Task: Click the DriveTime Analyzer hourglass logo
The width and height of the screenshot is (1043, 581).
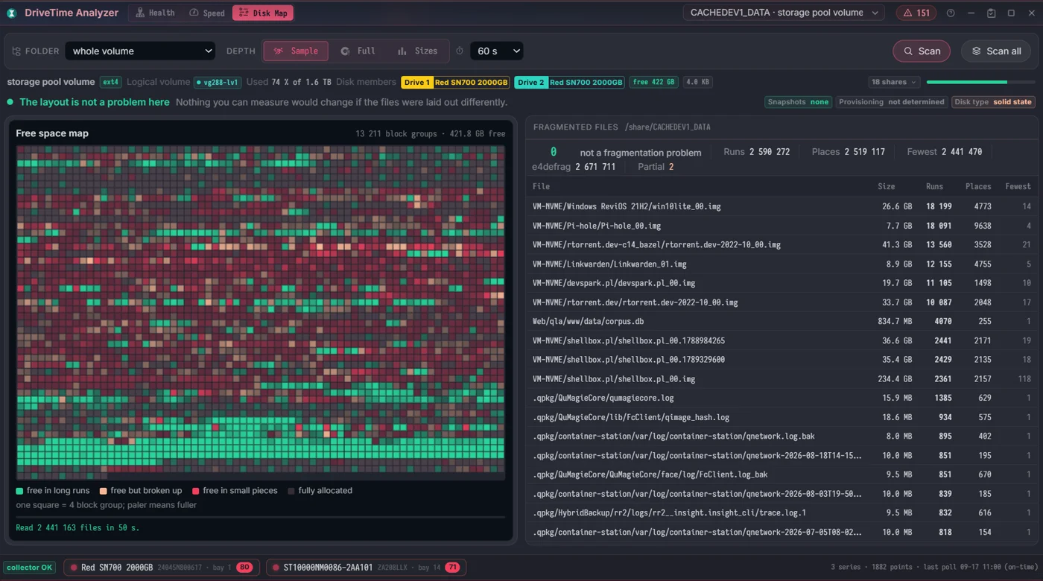Action: coord(12,13)
